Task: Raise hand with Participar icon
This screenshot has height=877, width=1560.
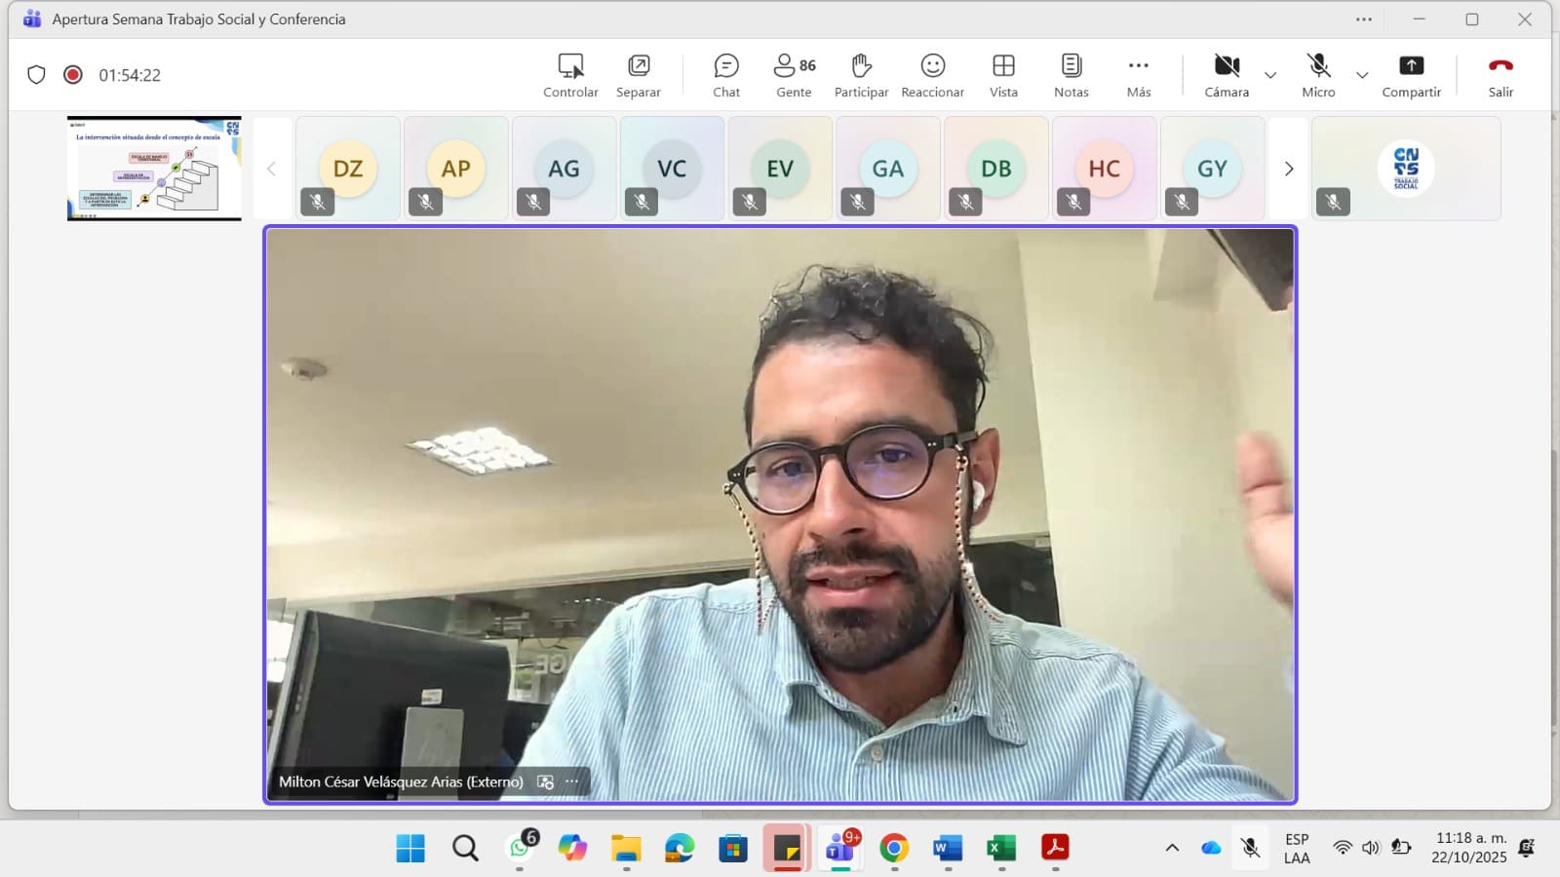Action: click(x=861, y=76)
